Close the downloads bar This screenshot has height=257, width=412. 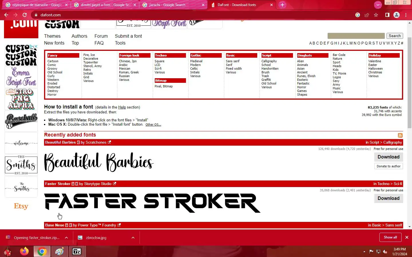coord(407,237)
